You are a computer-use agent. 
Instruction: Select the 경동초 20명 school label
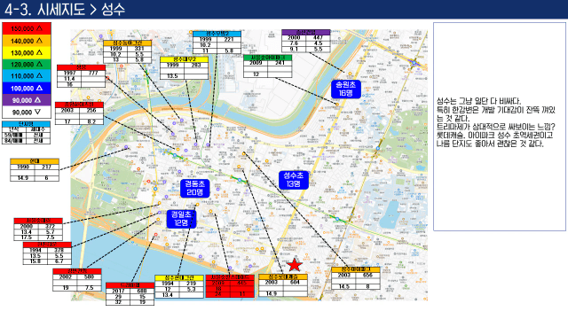pyautogui.click(x=194, y=188)
